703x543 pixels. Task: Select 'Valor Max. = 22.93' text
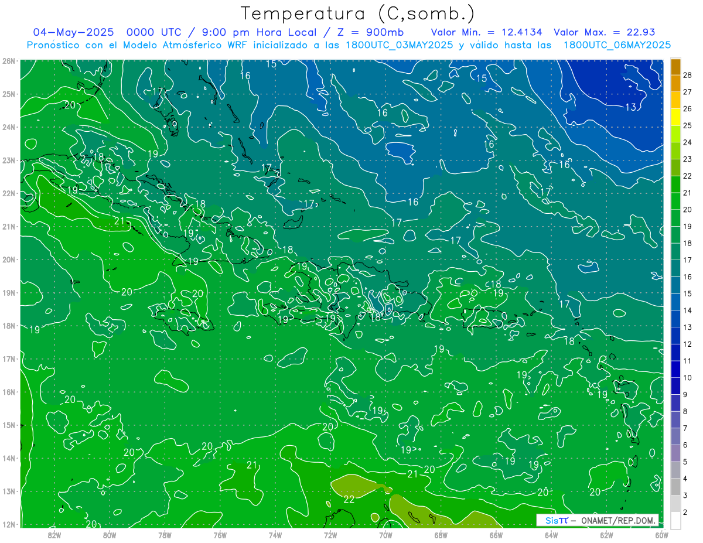pos(605,32)
